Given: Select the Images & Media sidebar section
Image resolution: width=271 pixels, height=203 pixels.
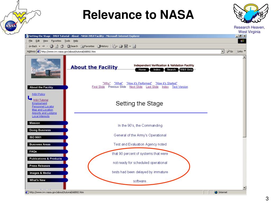Looking at the screenshot, I should tap(48, 173).
